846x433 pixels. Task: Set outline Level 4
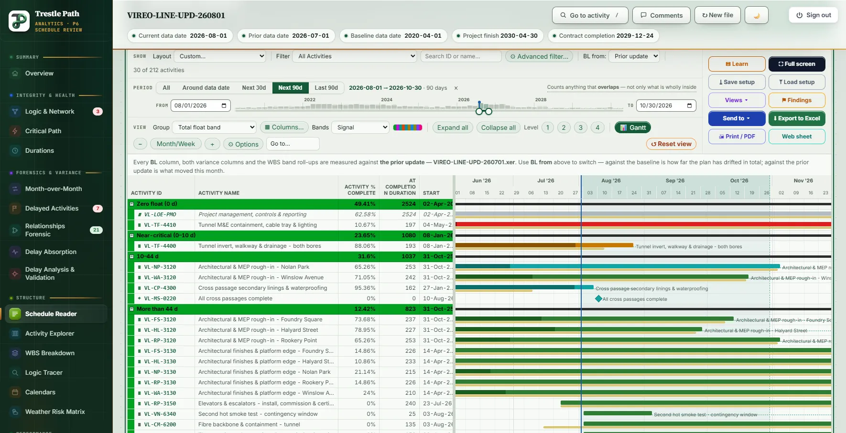pyautogui.click(x=597, y=127)
